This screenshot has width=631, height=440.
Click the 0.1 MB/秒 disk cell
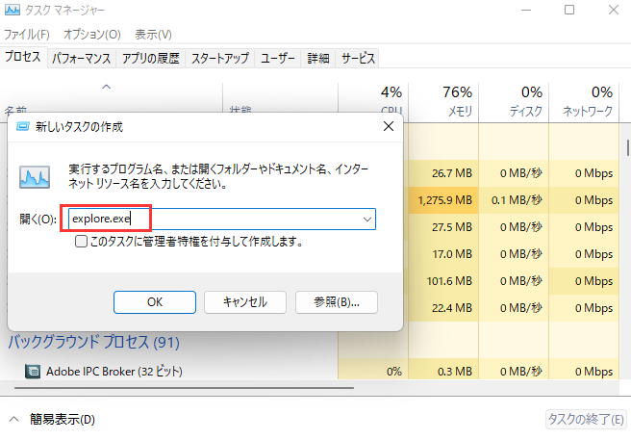pos(514,200)
